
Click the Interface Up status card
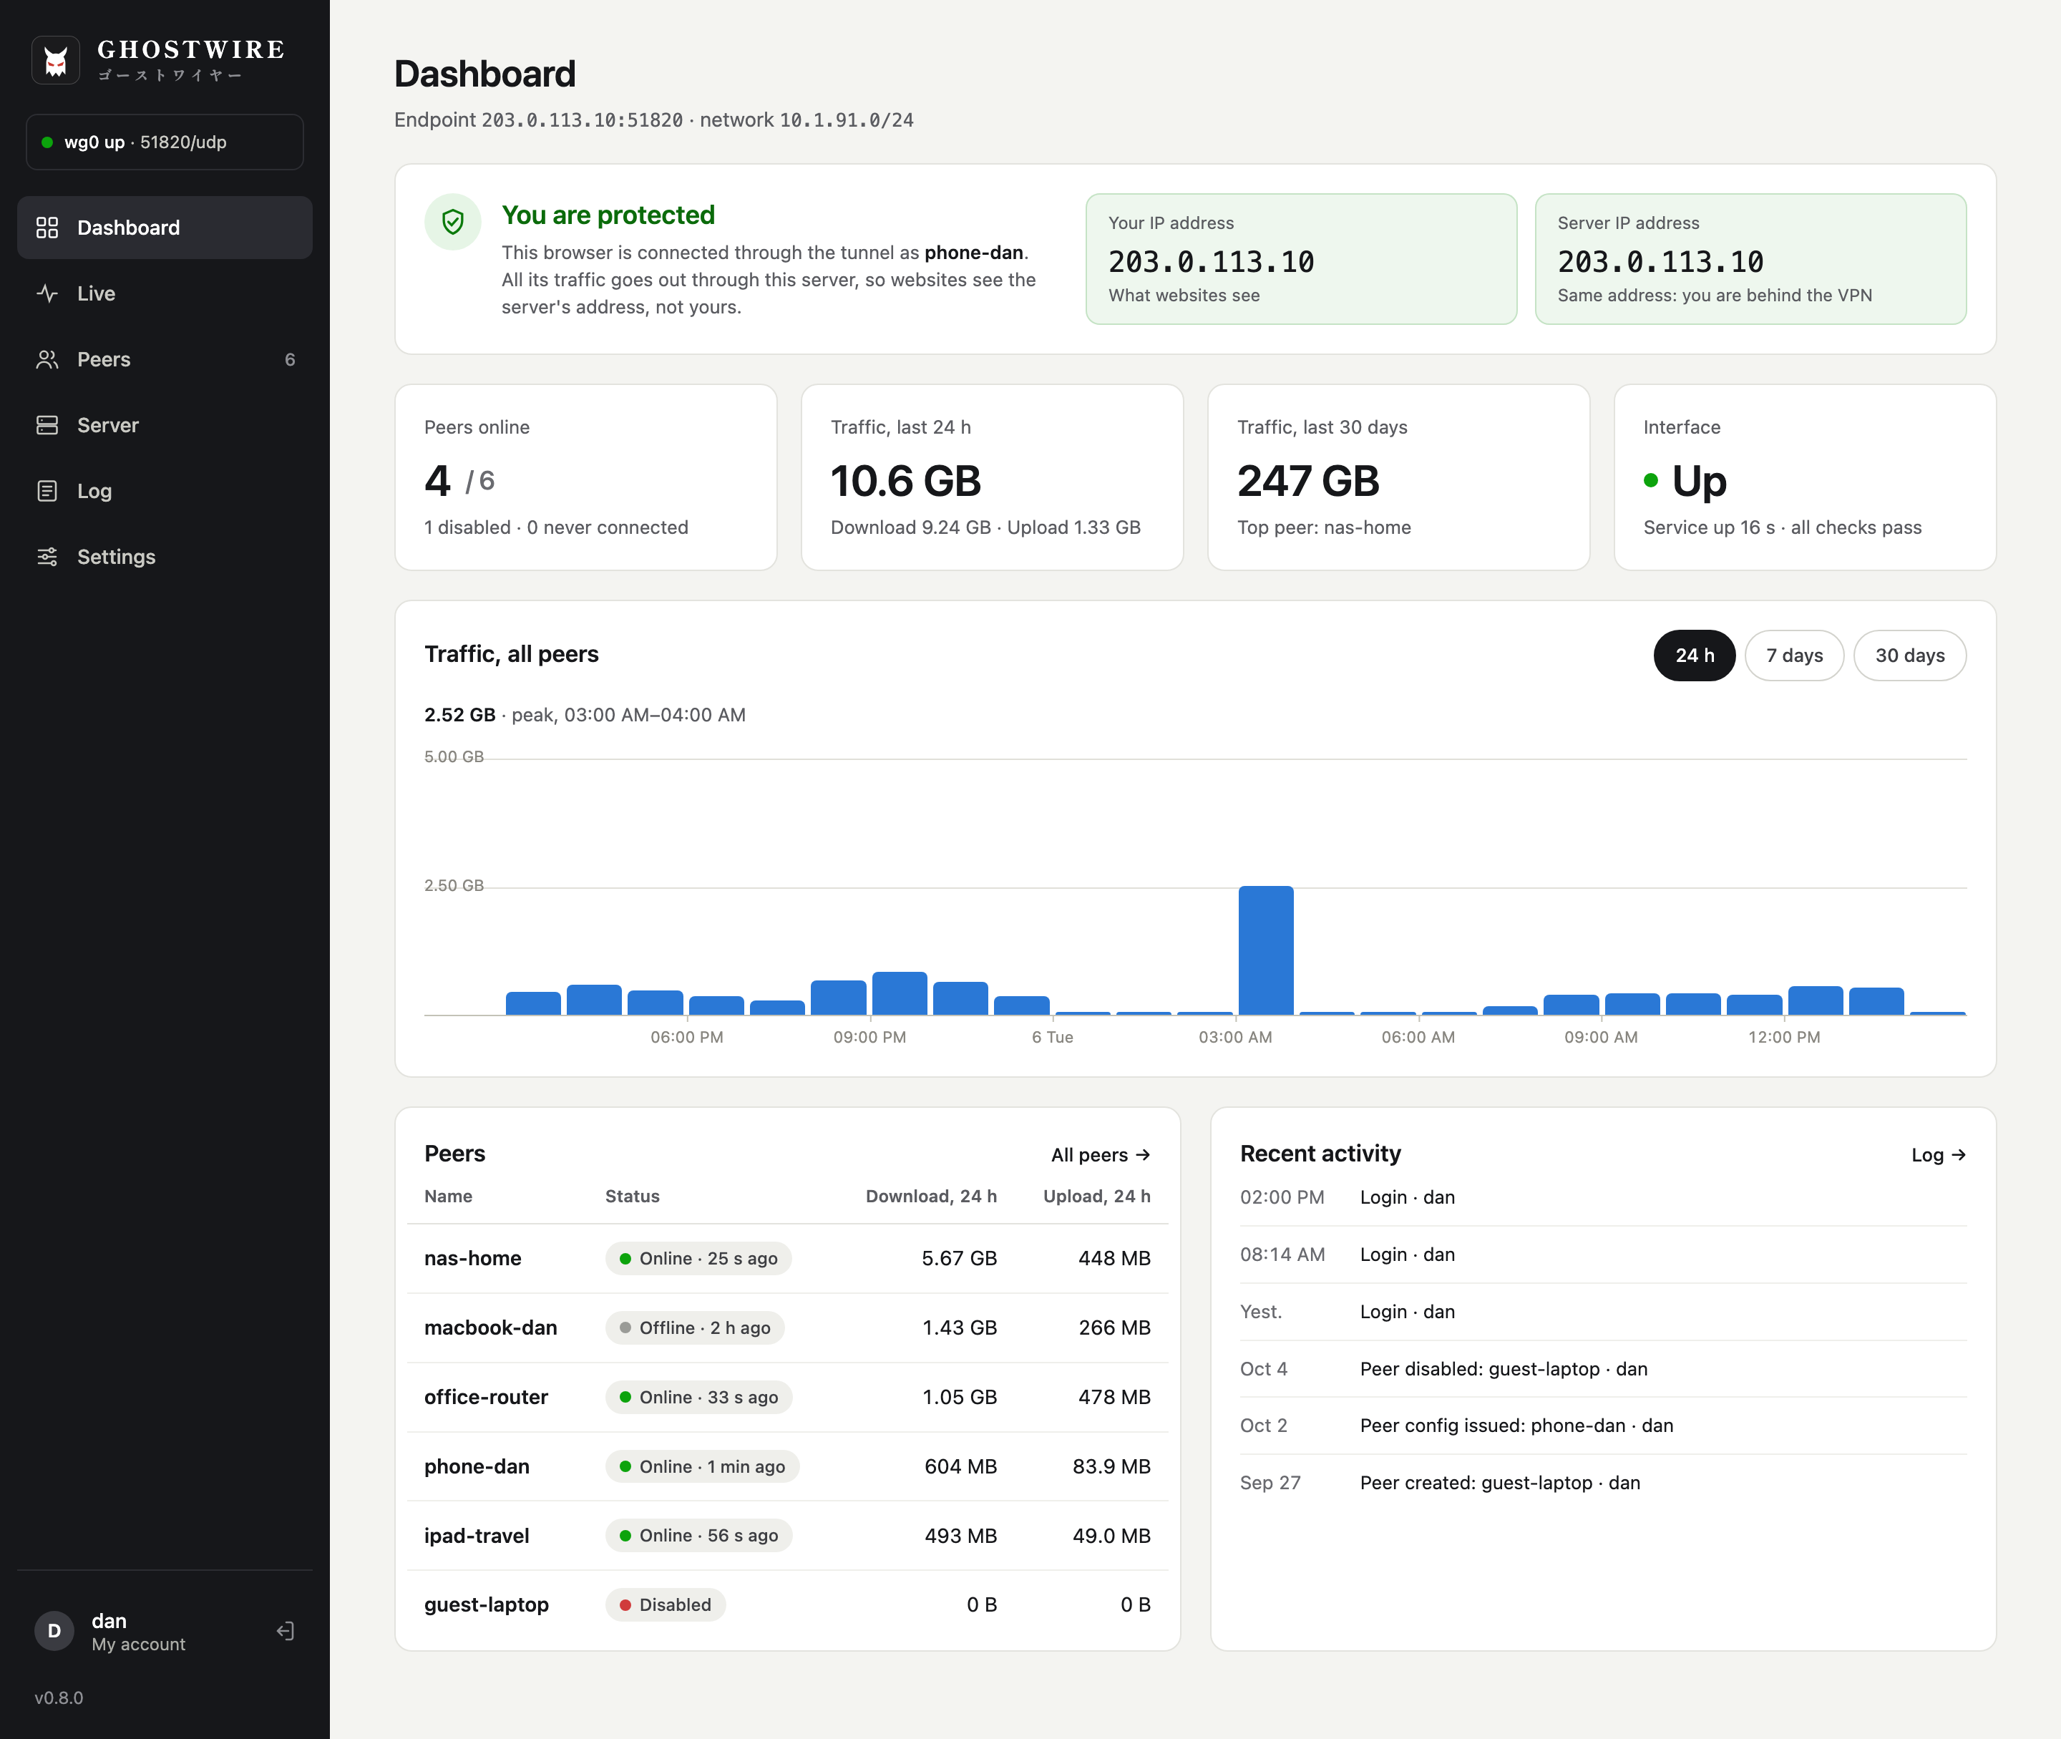(x=1805, y=477)
